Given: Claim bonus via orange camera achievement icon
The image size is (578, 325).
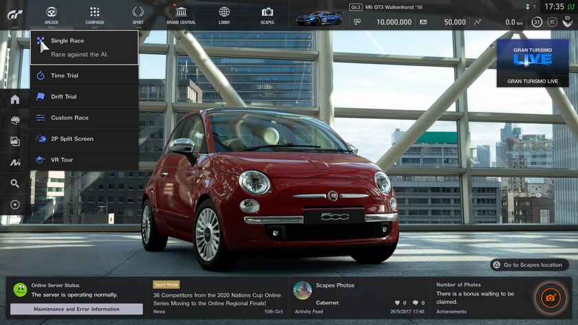Looking at the screenshot, I should [550, 298].
